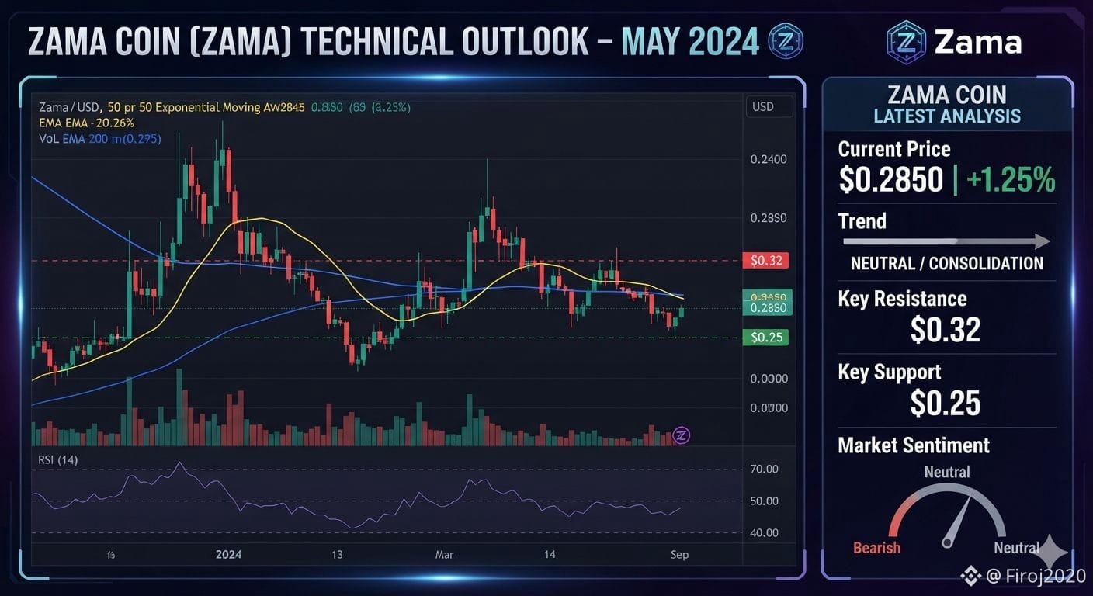The image size is (1093, 596).
Task: Click the green +1.25% change value
Action: pos(1011,180)
